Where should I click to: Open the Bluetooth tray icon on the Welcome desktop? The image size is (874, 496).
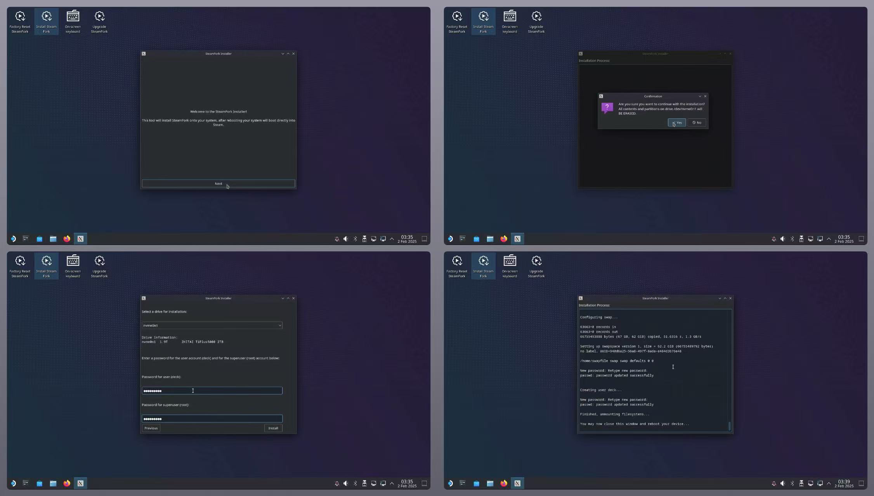(355, 239)
